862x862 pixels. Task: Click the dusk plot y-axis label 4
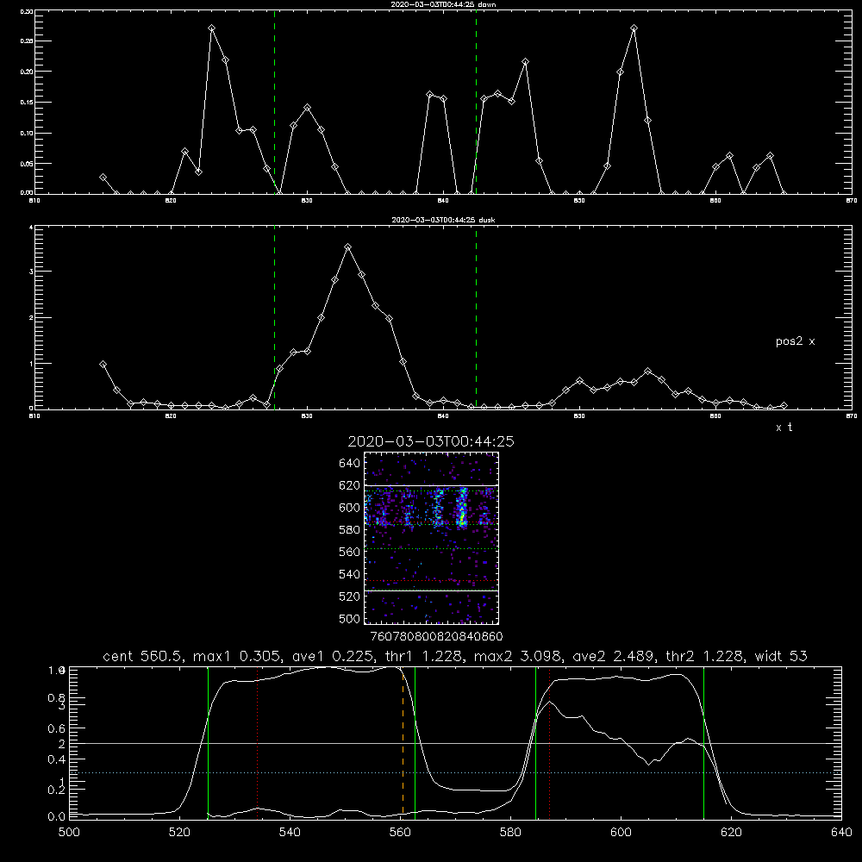pyautogui.click(x=31, y=227)
